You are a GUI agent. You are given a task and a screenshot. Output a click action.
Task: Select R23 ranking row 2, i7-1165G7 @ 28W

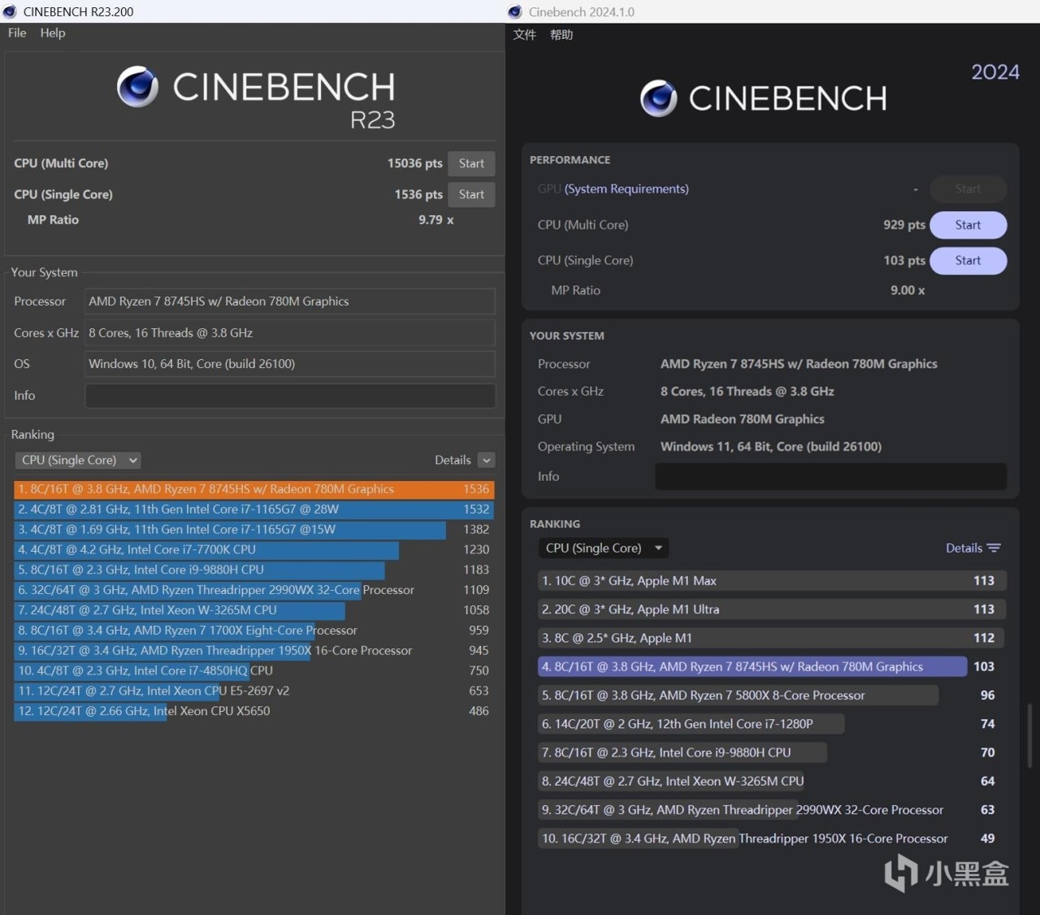(253, 510)
